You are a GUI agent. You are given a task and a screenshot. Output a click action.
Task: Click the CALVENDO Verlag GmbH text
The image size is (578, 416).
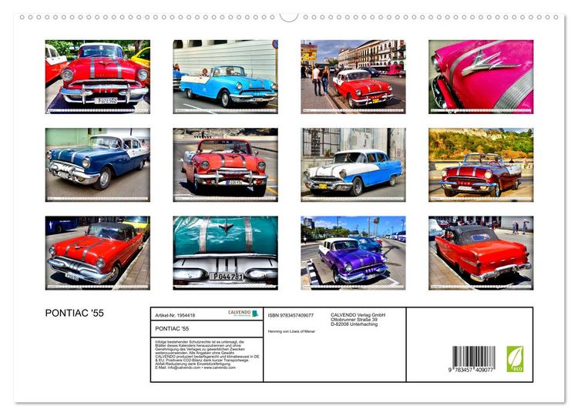coord(358,315)
